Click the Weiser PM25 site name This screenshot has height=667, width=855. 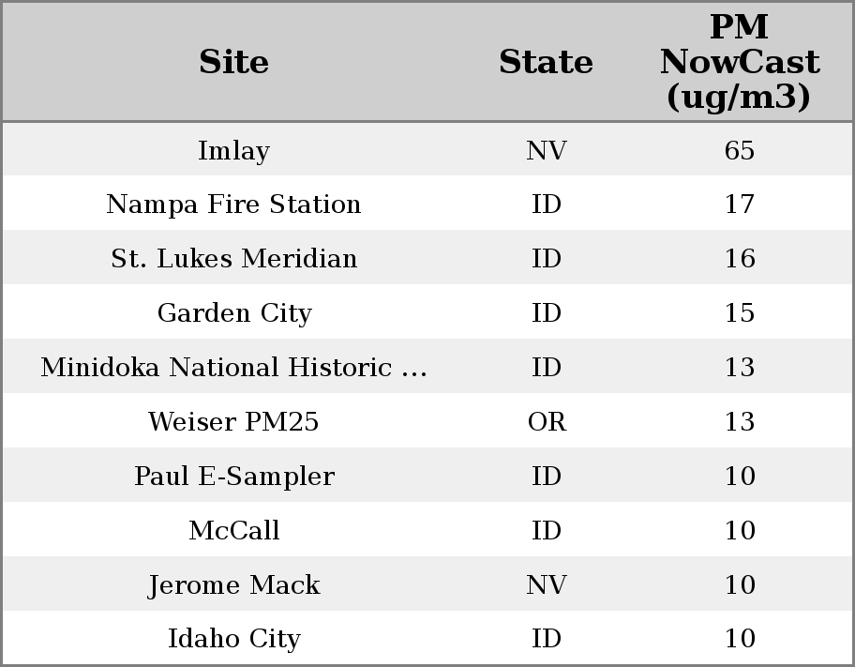tap(233, 422)
